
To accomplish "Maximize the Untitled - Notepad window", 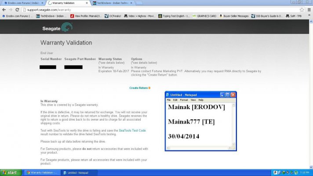I will (228, 95).
